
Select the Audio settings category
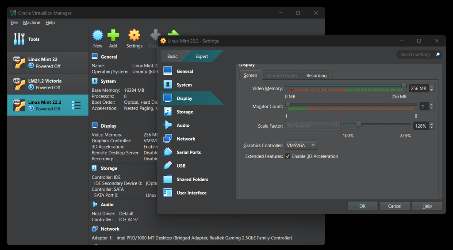coord(183,125)
